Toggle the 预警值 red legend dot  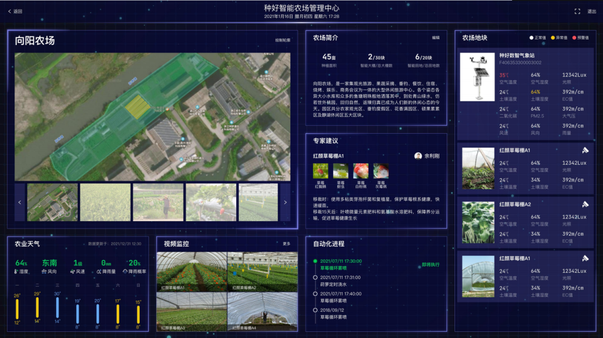(x=574, y=38)
